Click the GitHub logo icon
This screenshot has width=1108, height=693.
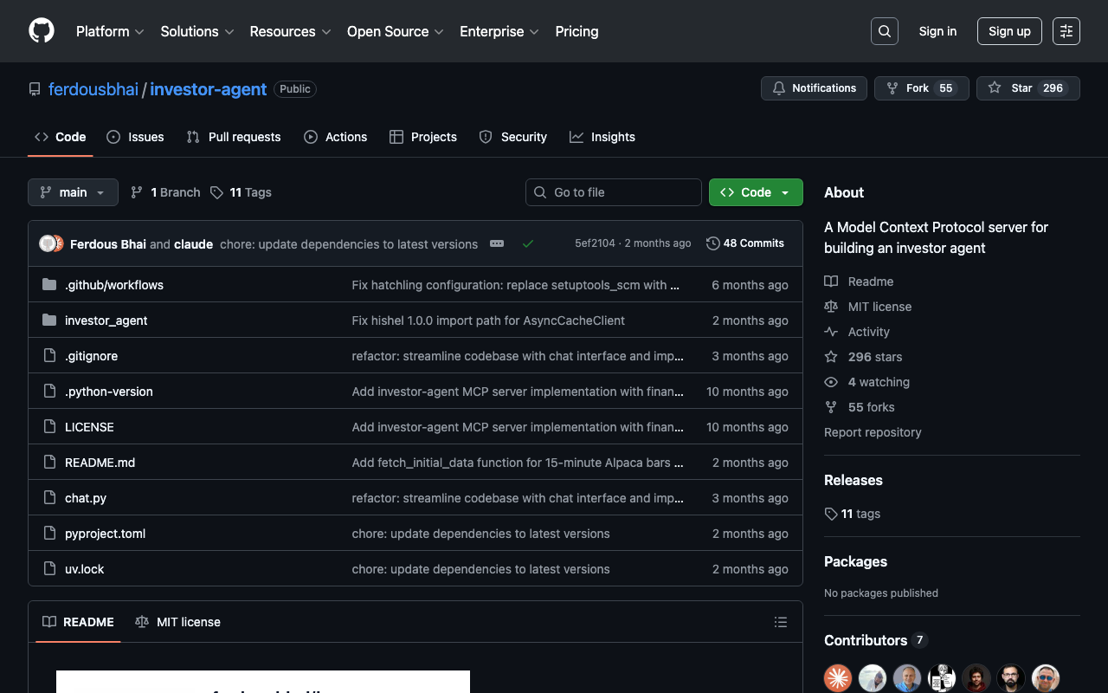(x=42, y=31)
